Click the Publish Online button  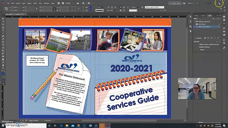pyautogui.click(x=175, y=3)
